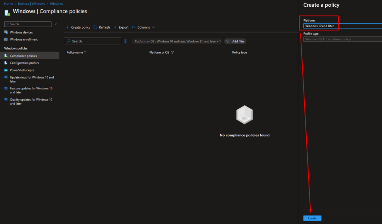Click the Home breadcrumb link

[x=9, y=4]
